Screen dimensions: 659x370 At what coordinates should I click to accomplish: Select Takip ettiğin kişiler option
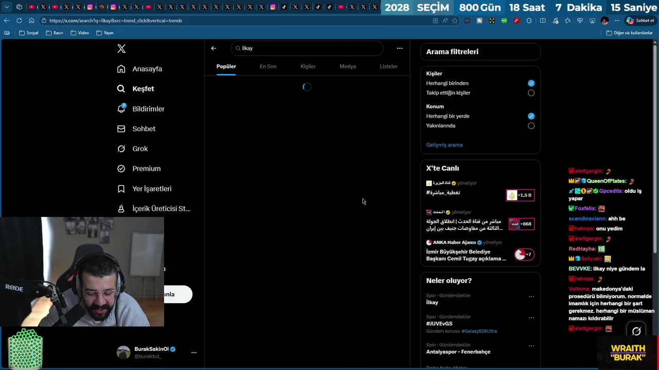(531, 93)
